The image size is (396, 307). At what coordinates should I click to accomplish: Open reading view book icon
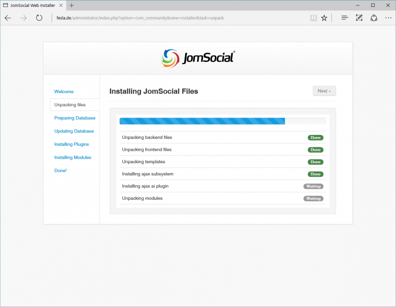[x=313, y=18]
